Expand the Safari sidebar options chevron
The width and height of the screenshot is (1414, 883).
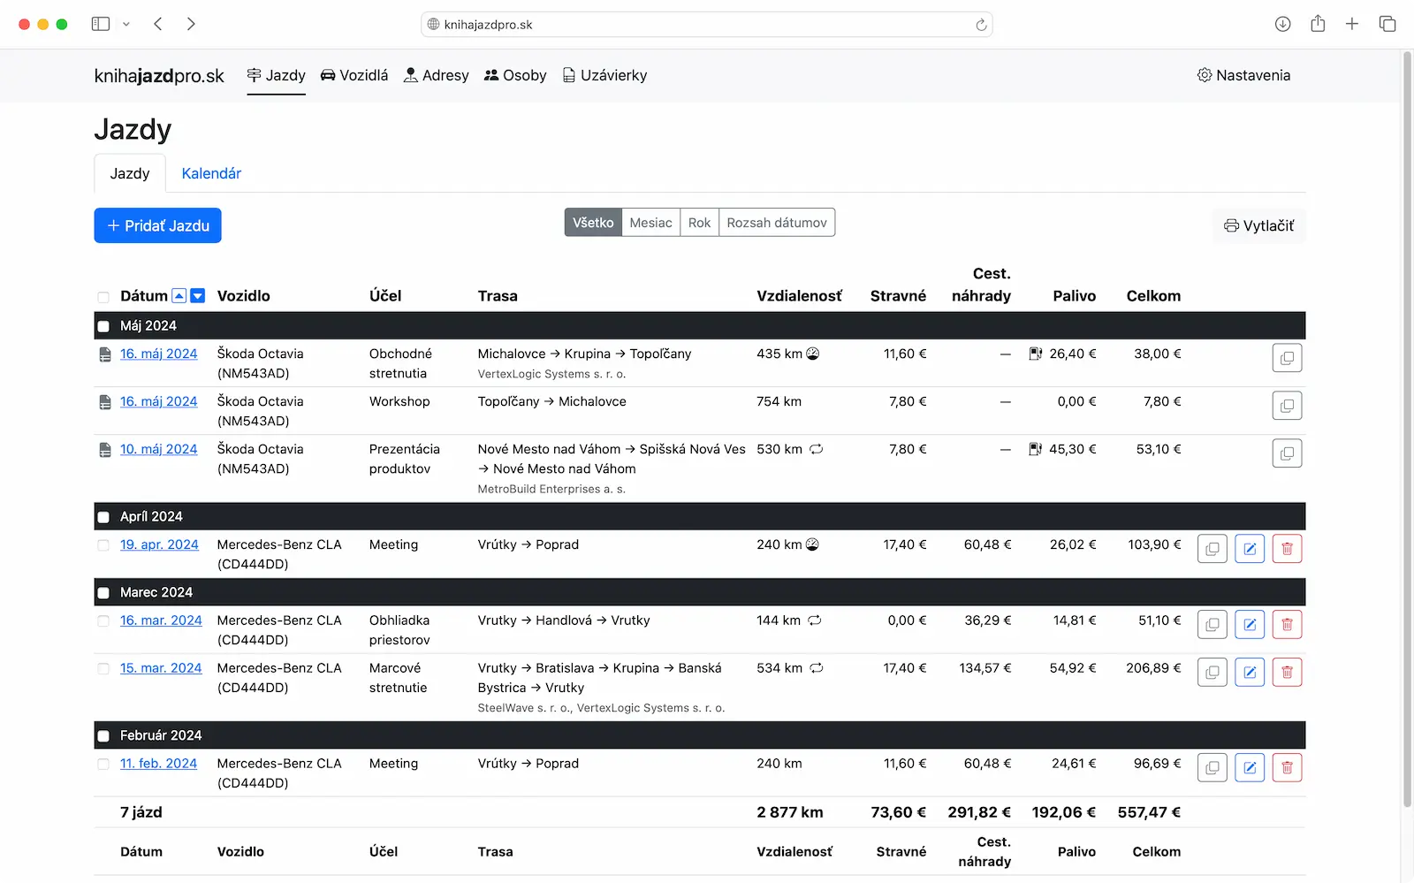pos(126,24)
